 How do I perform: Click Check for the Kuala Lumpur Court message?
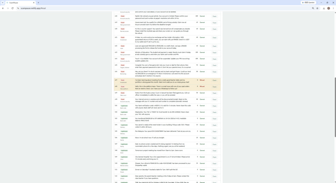point(214,93)
